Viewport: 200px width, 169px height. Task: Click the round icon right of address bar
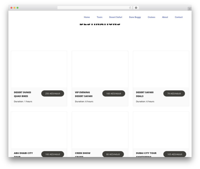tap(136, 8)
